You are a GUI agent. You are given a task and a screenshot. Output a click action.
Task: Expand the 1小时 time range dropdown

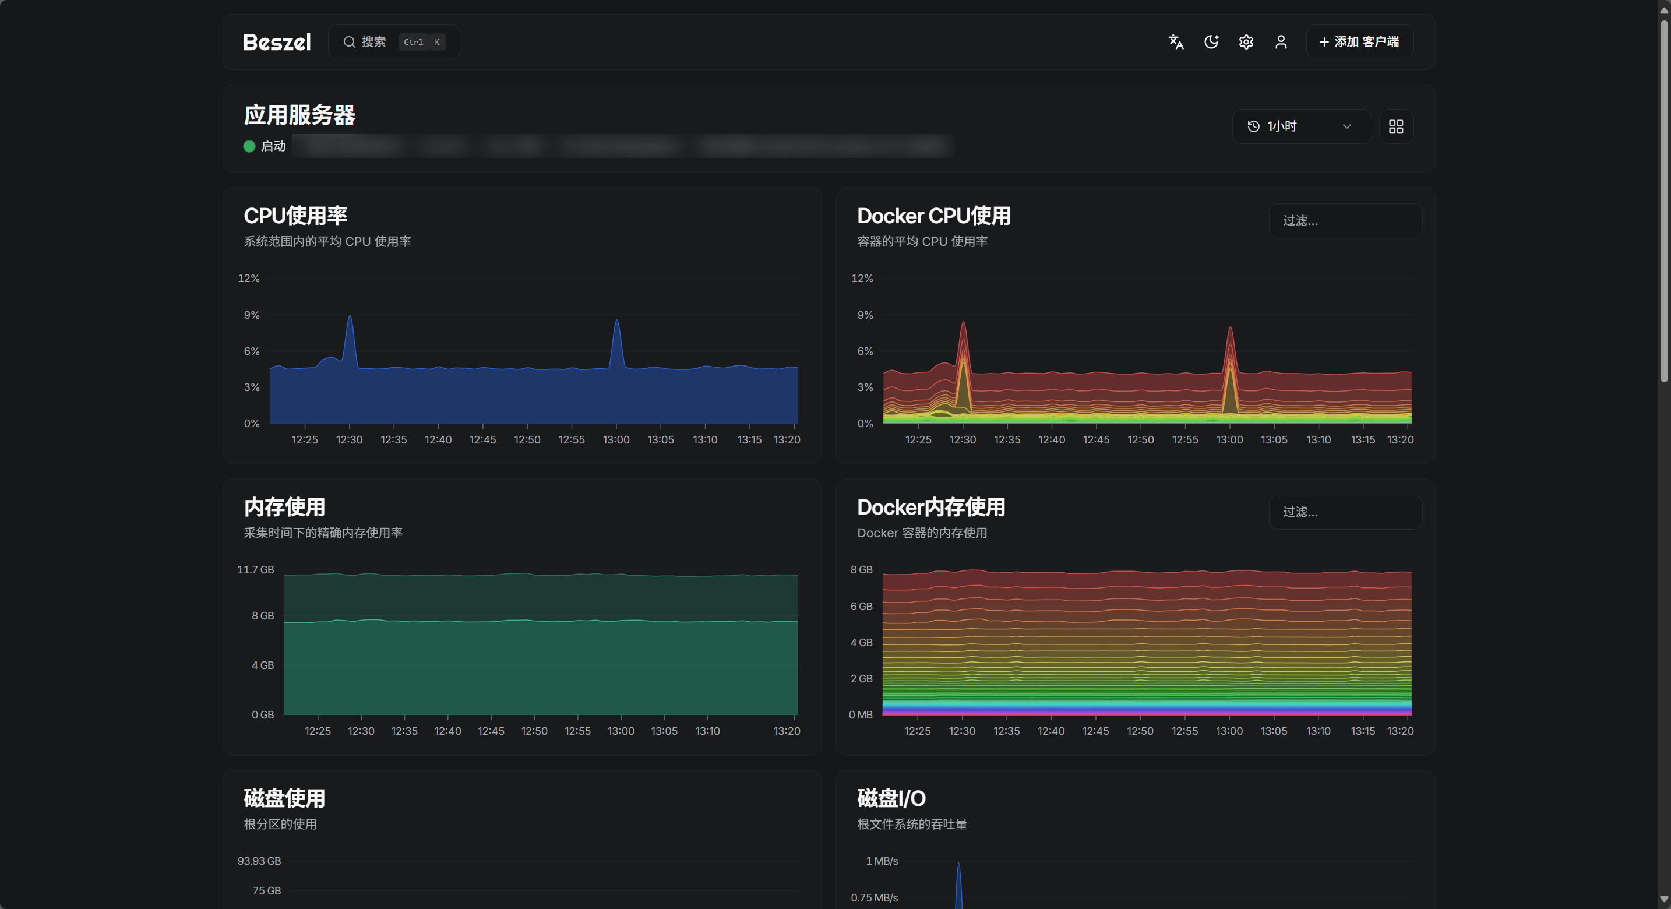coord(1301,126)
